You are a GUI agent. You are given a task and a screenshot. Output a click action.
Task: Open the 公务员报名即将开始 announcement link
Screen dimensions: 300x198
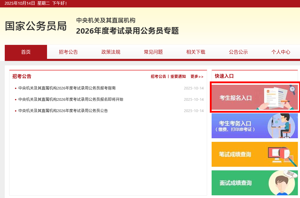(x=71, y=99)
